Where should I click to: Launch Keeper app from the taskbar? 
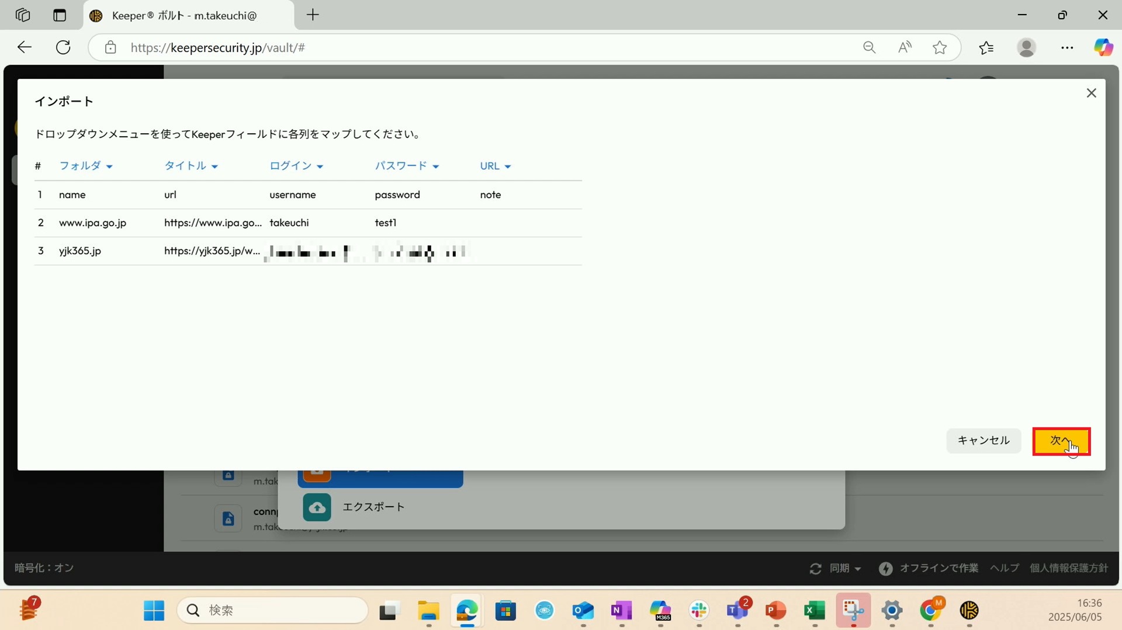pos(969,611)
